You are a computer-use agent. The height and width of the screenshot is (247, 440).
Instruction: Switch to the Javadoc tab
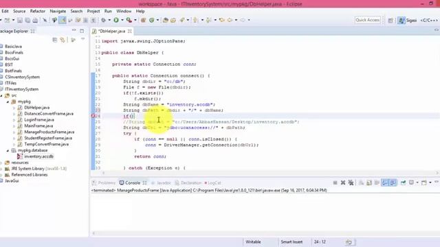click(x=161, y=183)
